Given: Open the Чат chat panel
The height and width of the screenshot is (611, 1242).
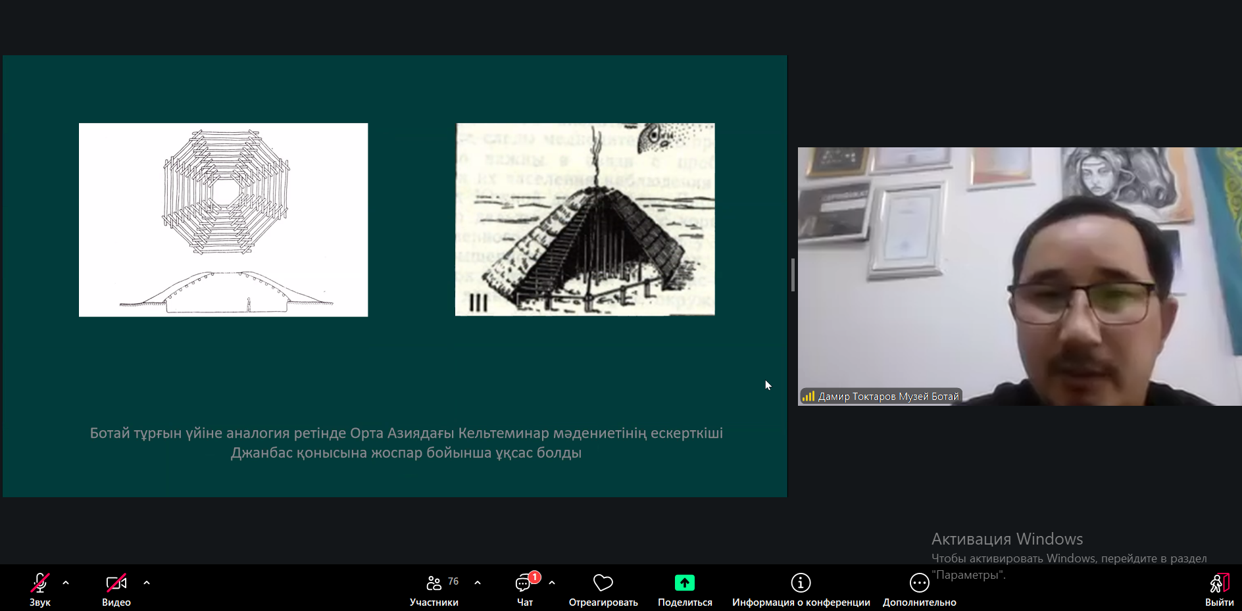Looking at the screenshot, I should [524, 584].
